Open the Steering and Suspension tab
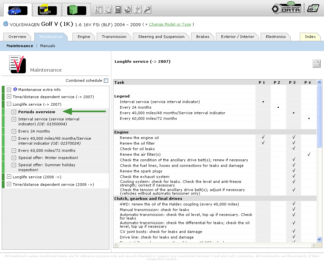 [x=161, y=37]
